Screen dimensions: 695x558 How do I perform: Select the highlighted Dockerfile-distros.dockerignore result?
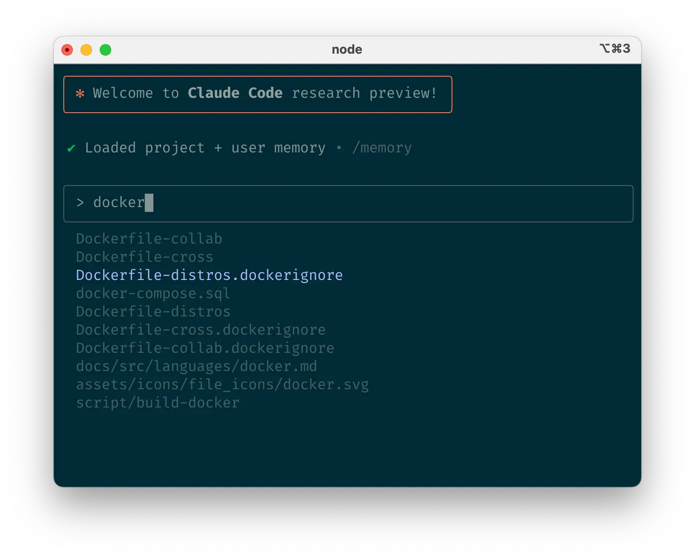(x=209, y=275)
